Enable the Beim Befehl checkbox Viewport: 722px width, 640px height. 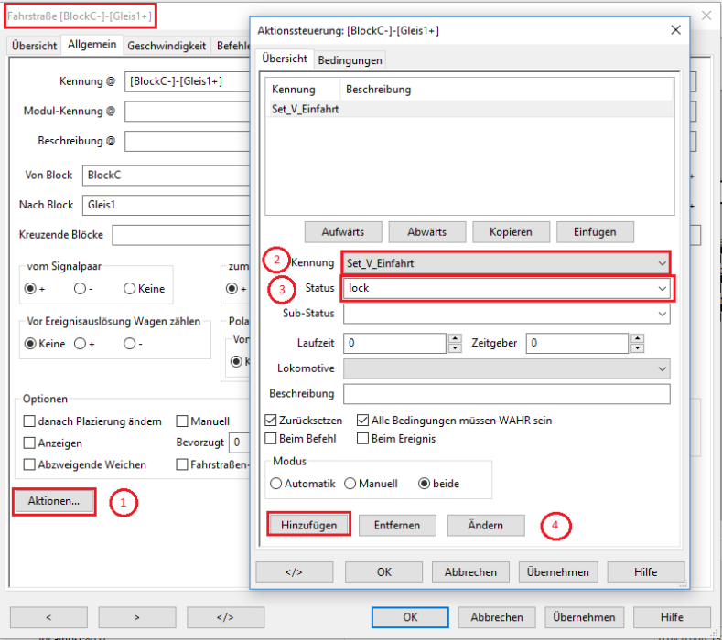[x=271, y=439]
